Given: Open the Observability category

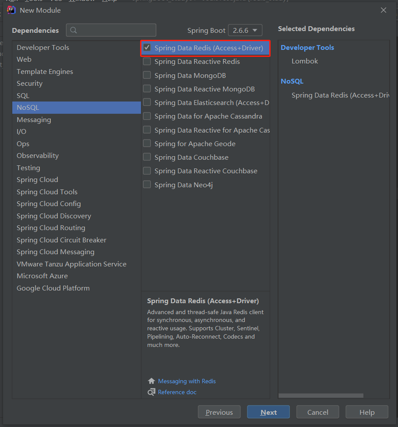Looking at the screenshot, I should [77, 156].
